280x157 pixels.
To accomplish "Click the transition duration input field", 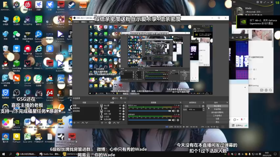I will pos(195,110).
